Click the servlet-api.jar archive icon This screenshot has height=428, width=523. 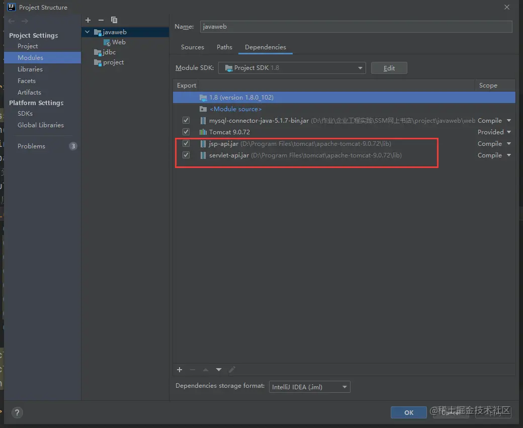click(x=203, y=155)
